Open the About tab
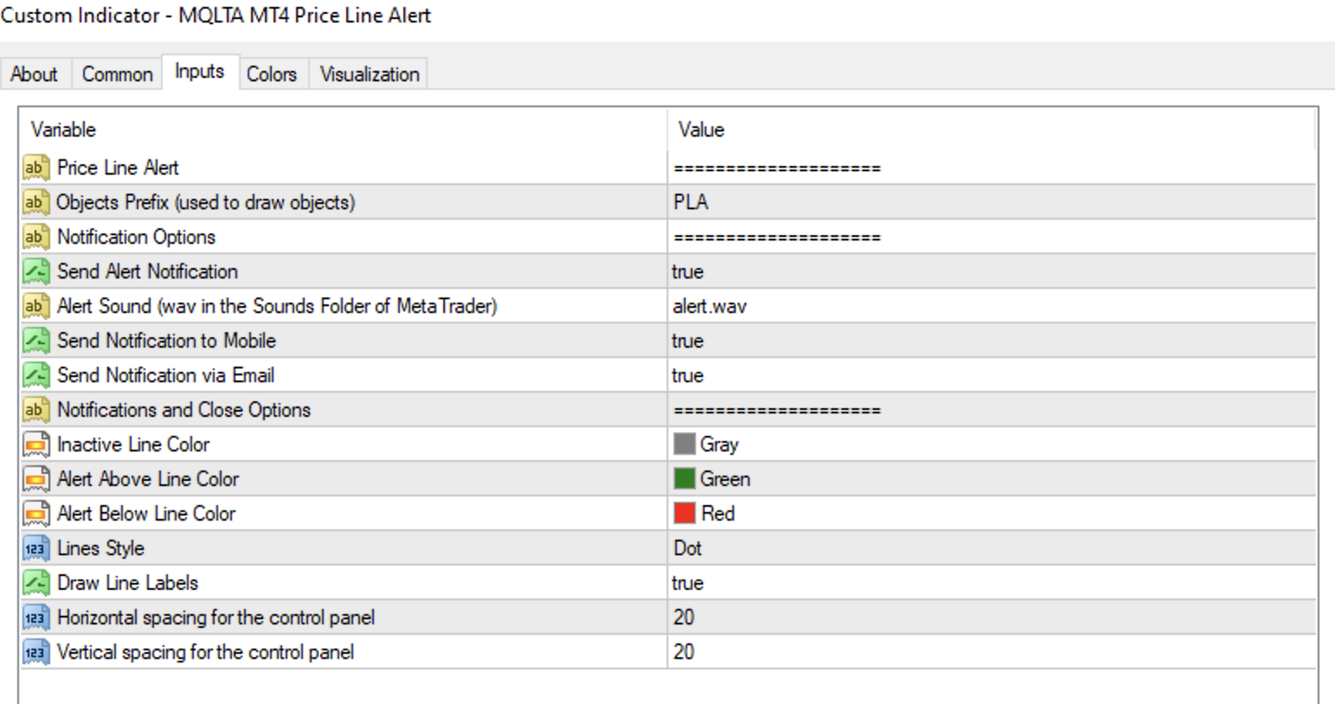This screenshot has height=704, width=1335. click(34, 74)
